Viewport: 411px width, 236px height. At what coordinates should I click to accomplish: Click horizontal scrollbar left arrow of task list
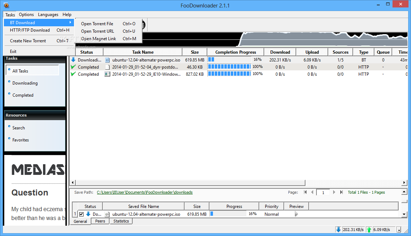73,183
